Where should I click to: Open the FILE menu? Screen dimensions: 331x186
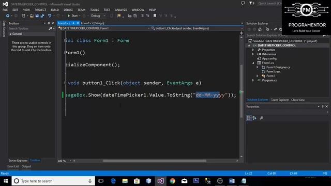tap(5, 10)
